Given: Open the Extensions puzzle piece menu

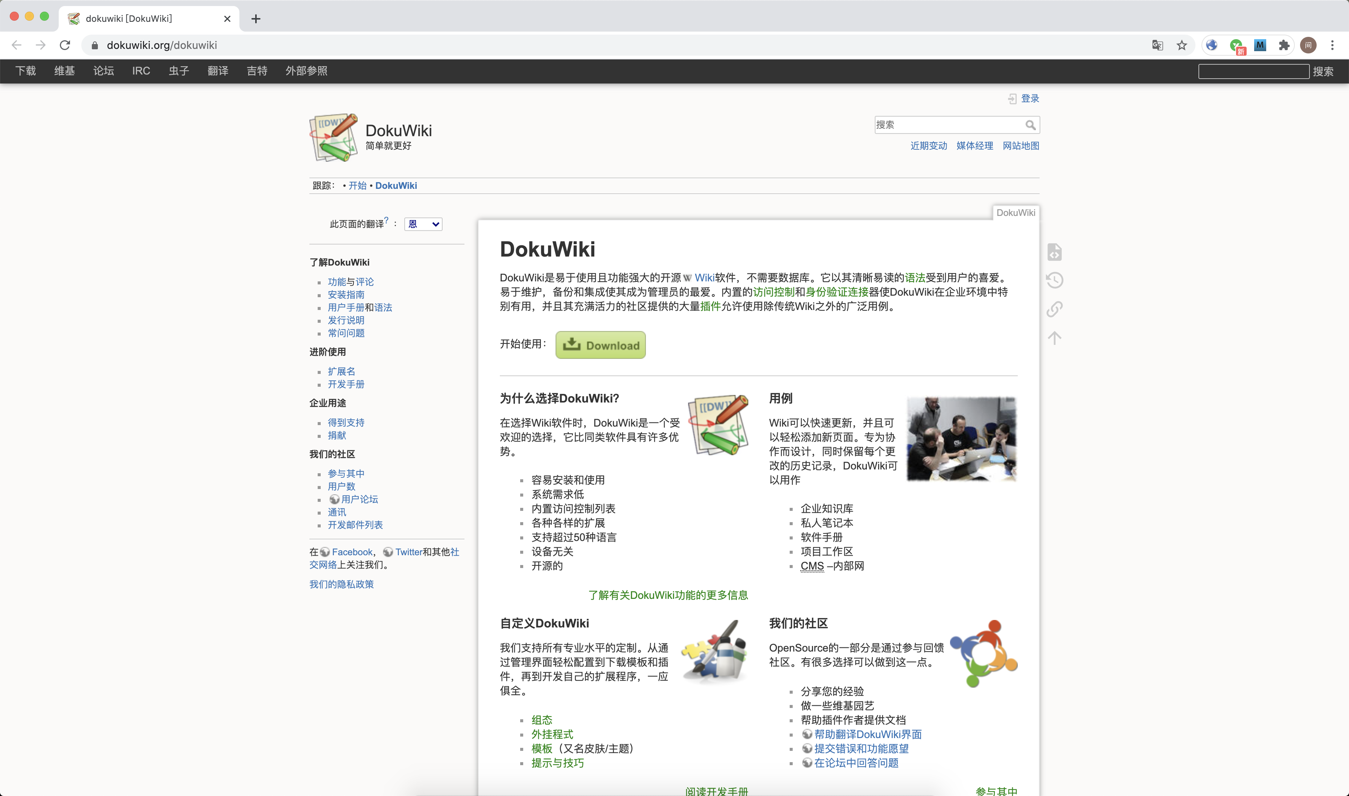Looking at the screenshot, I should (1284, 45).
